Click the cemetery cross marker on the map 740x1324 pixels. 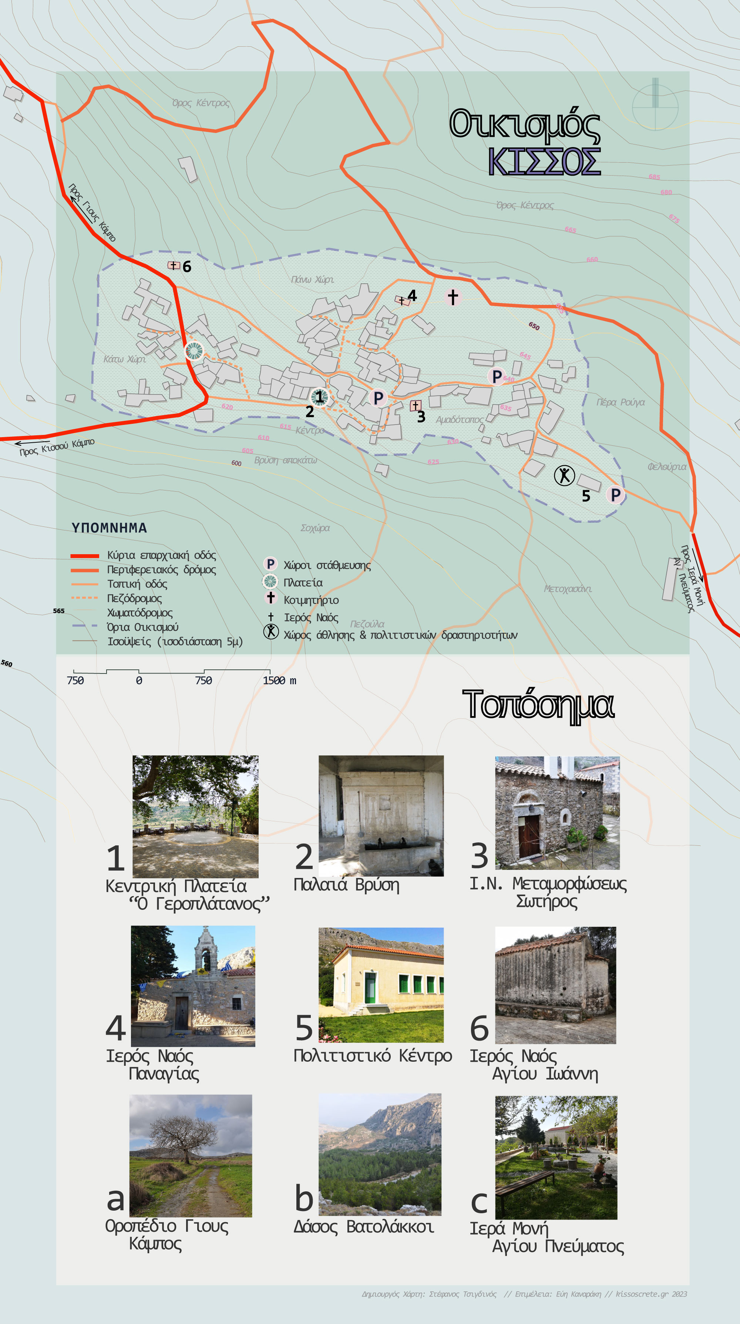pos(453,297)
